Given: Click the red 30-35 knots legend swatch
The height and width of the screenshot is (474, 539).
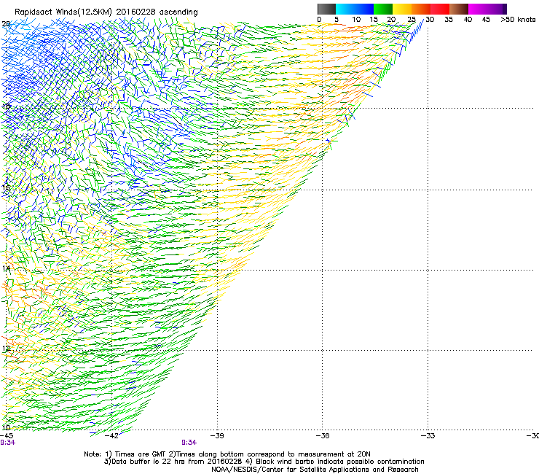Looking at the screenshot, I should [x=440, y=9].
